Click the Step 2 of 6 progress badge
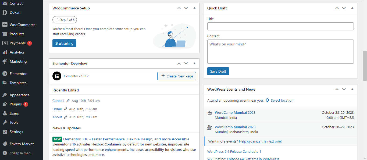This screenshot has width=367, height=160. [65, 20]
